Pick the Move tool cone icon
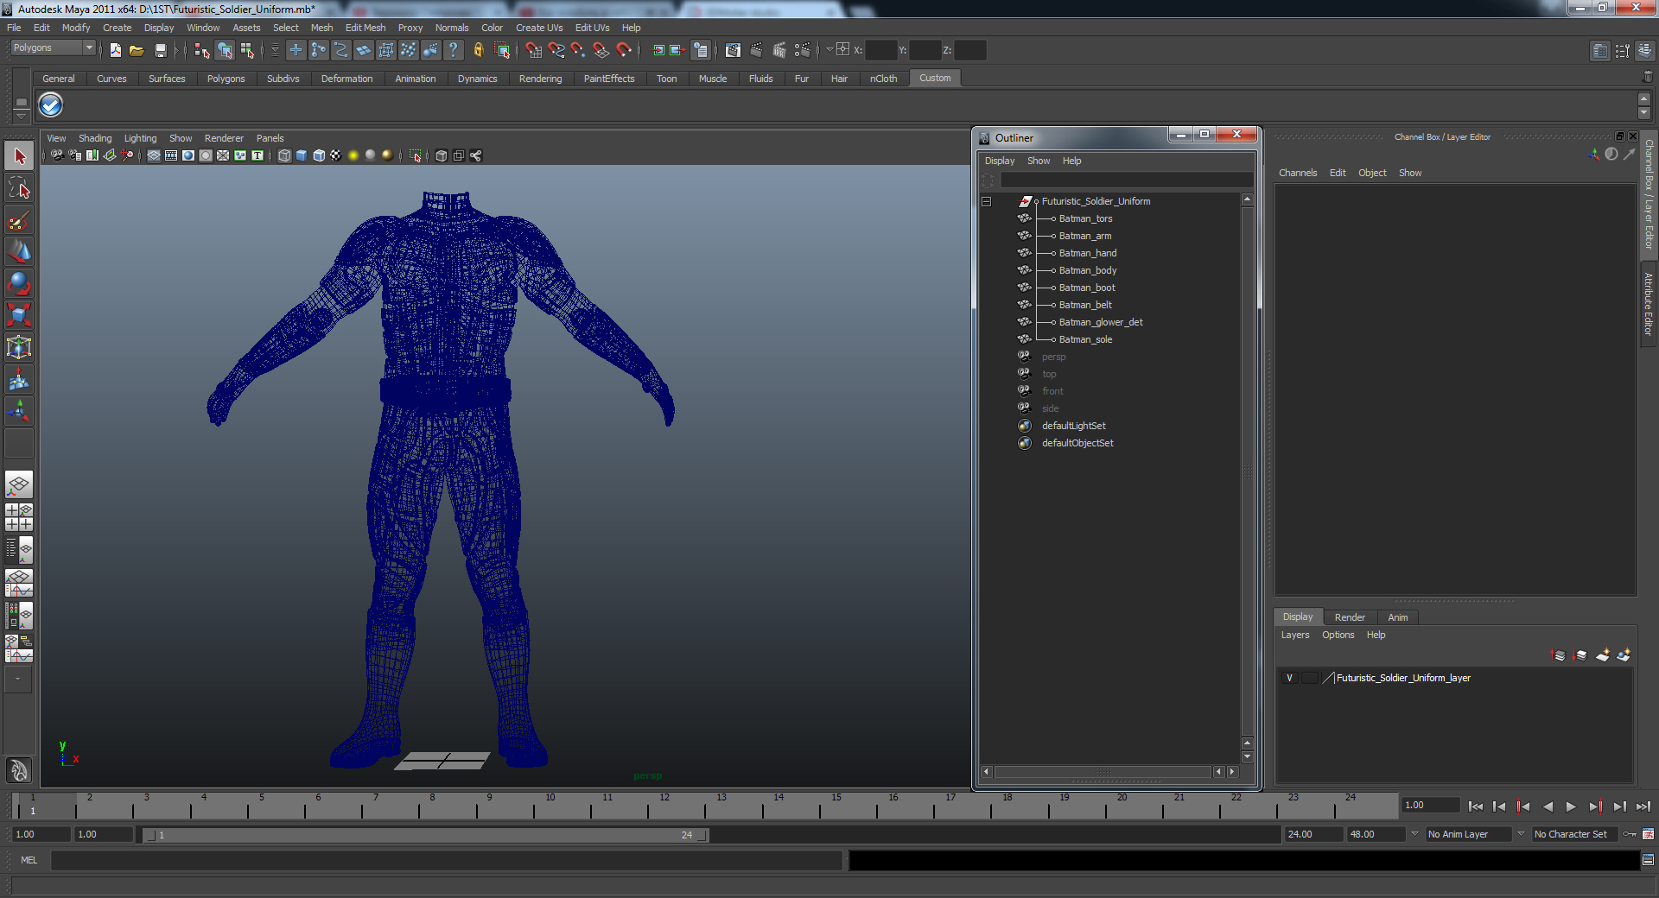The image size is (1659, 898). (19, 251)
